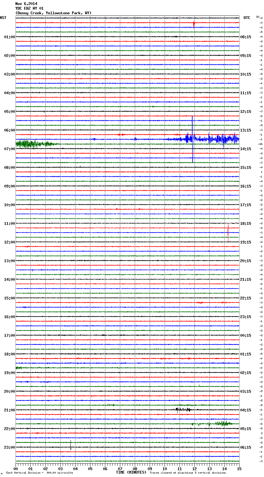This screenshot has height=477, width=264.
Task: Select the 09:00 MST time label
Action: pyautogui.click(x=10, y=186)
